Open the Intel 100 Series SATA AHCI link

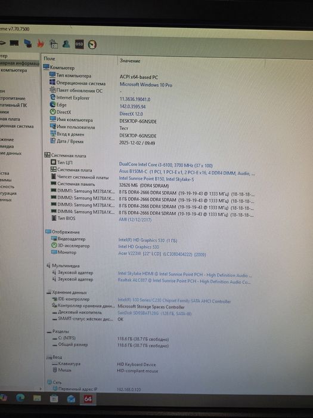click(x=174, y=301)
